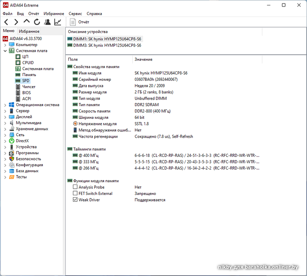Expand the Сеть tree node
The height and width of the screenshot is (276, 307).
coord(5,135)
